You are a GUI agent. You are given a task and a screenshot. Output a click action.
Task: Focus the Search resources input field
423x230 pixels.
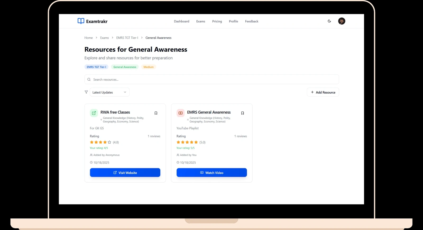click(212, 79)
